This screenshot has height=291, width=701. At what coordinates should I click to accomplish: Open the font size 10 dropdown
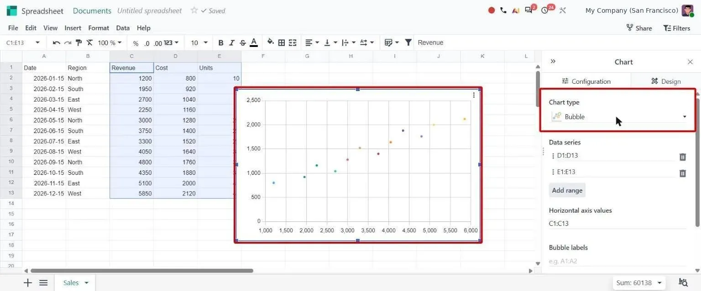coord(199,43)
